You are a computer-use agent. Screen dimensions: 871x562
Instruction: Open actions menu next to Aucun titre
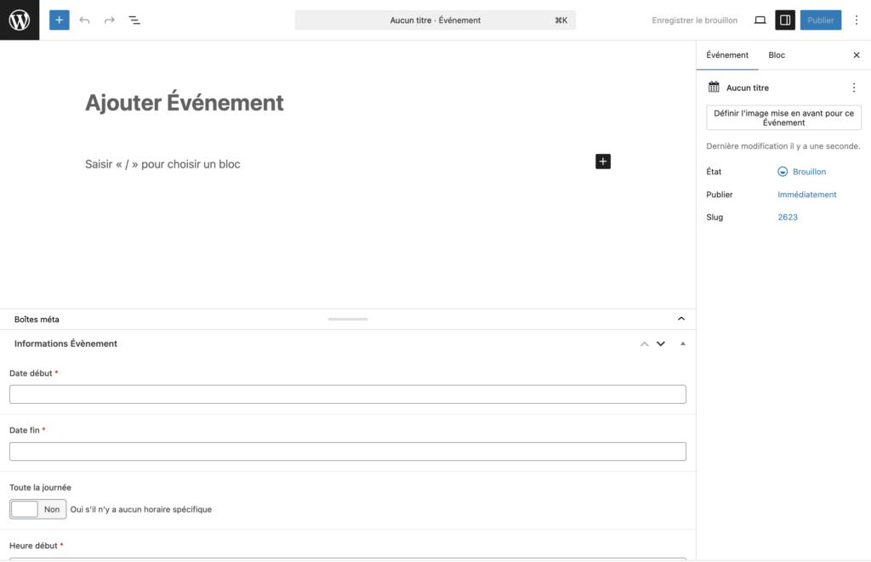pyautogui.click(x=854, y=88)
